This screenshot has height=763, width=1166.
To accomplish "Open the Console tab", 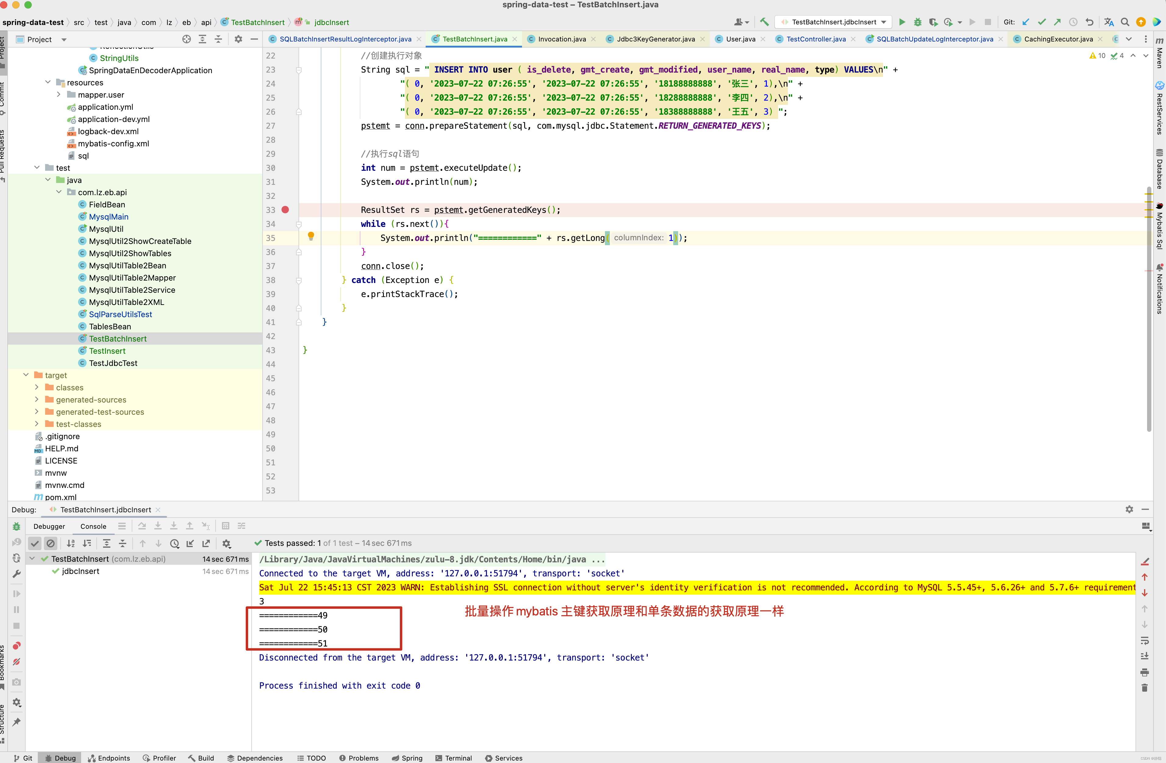I will click(93, 526).
